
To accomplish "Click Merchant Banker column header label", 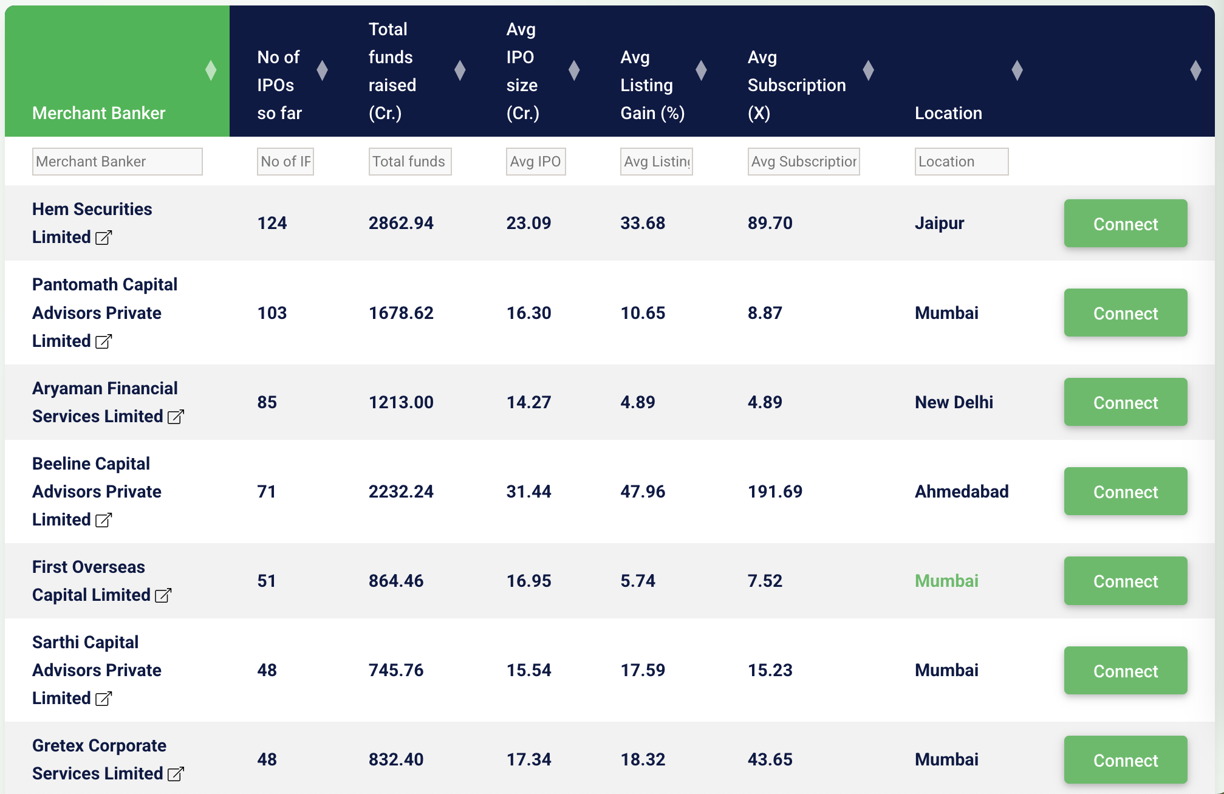I will (x=98, y=113).
